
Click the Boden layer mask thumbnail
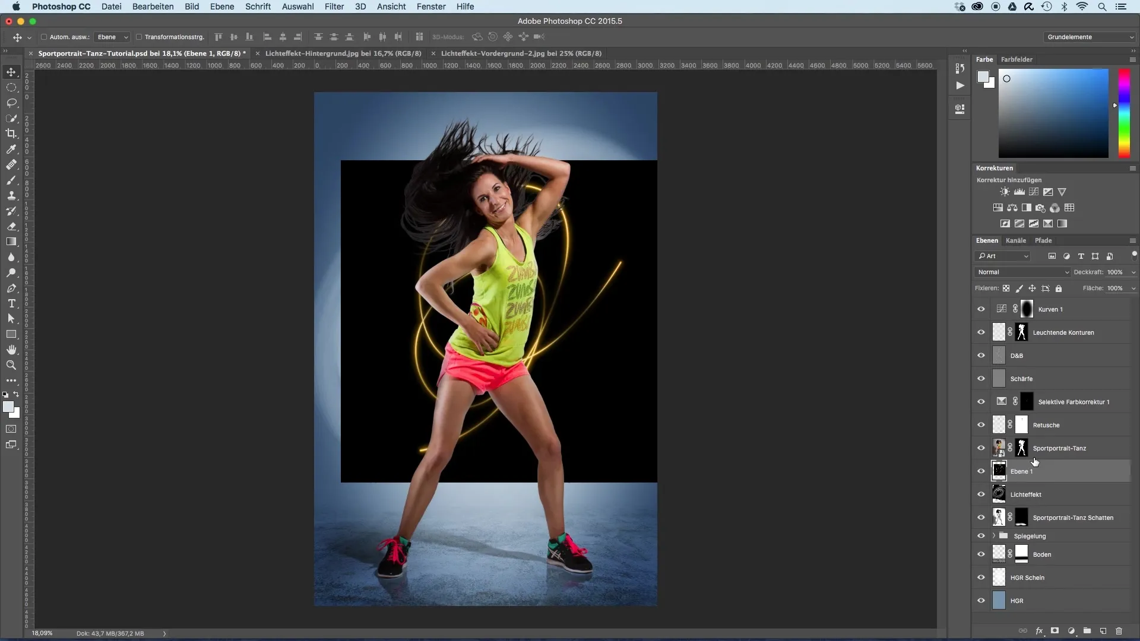[x=1021, y=554]
